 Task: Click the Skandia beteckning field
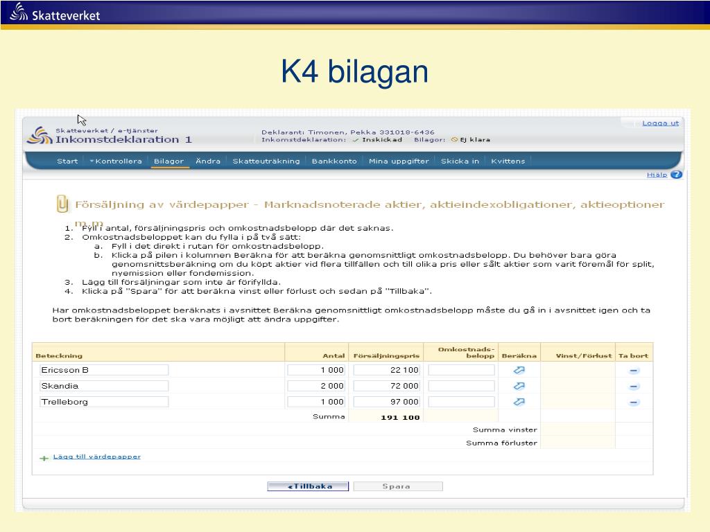(104, 386)
